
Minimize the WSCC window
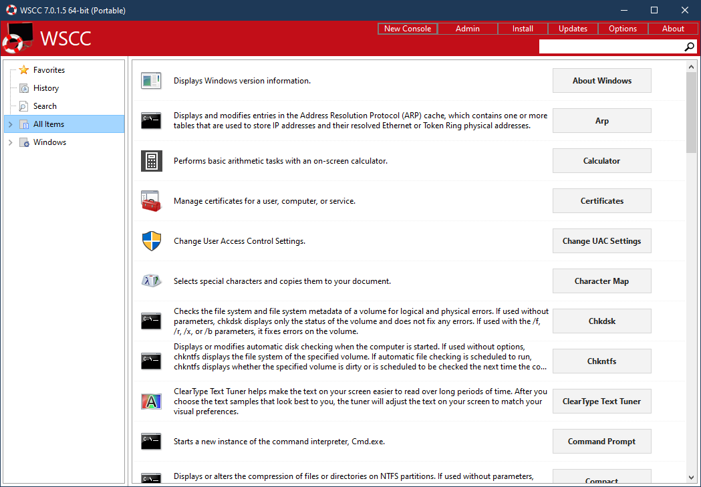624,10
